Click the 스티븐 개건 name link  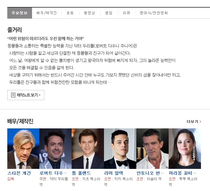point(19,173)
